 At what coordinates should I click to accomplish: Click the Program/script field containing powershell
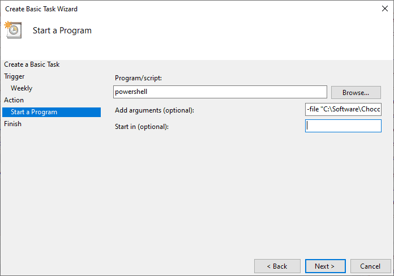220,92
